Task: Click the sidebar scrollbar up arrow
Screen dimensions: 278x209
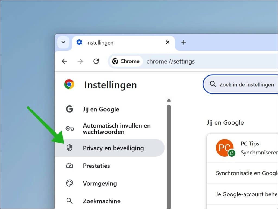Action: tap(169, 100)
